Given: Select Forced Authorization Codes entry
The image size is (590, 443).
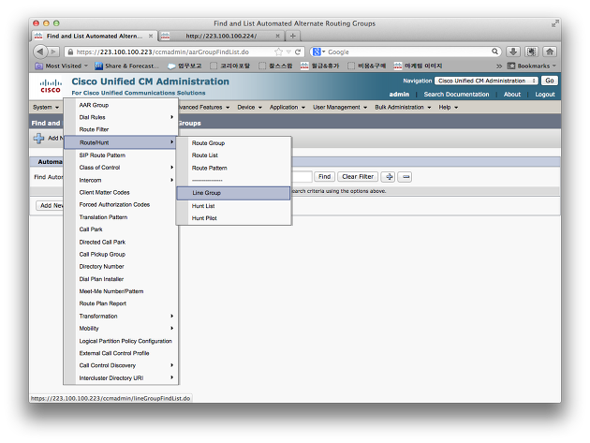Looking at the screenshot, I should point(121,205).
